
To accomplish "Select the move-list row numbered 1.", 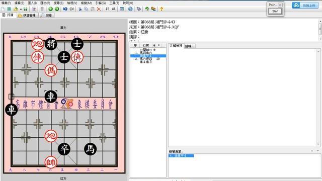I will [148, 53].
